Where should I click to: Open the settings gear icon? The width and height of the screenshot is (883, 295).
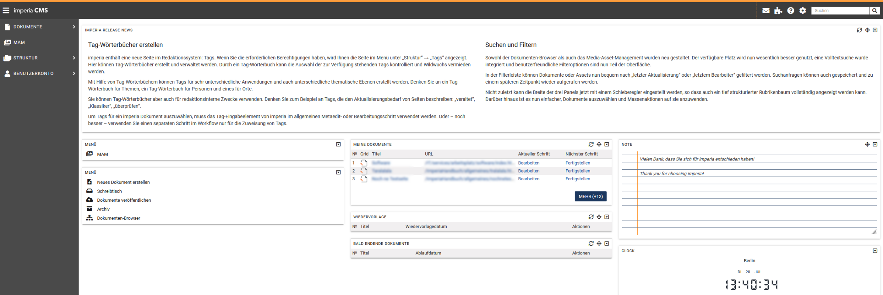tap(803, 11)
